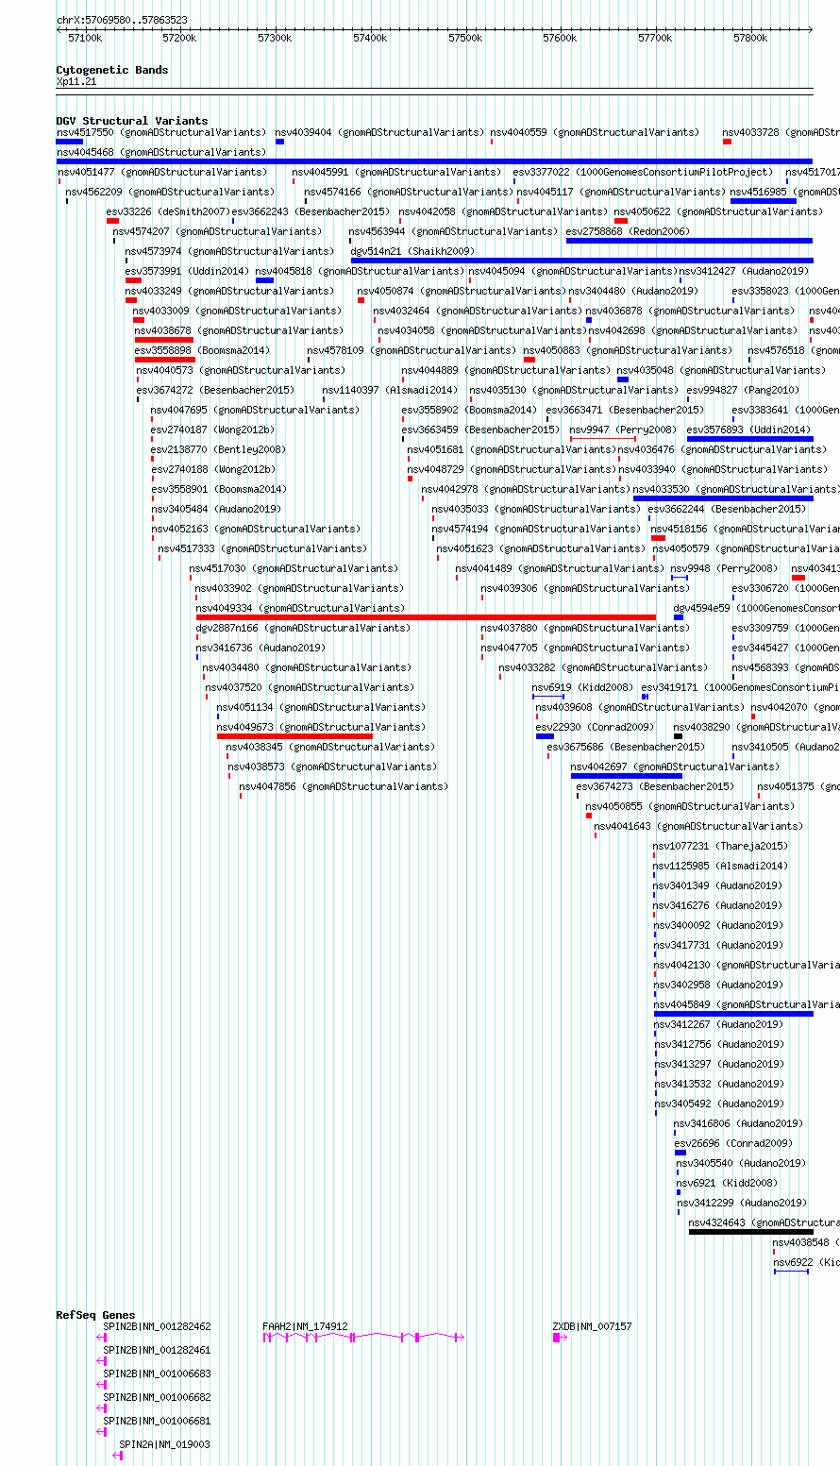Click the FAAH2 NM_174912 gene model

click(x=363, y=1338)
